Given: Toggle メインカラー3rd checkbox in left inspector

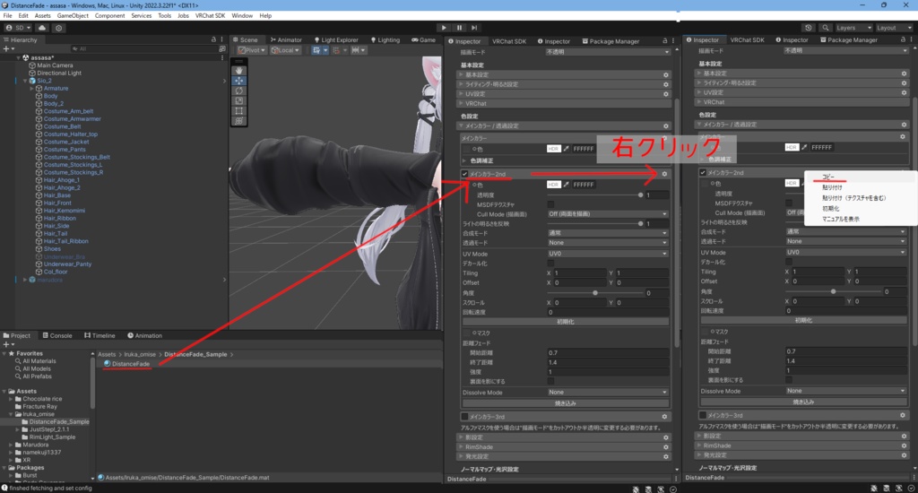Looking at the screenshot, I should (465, 417).
